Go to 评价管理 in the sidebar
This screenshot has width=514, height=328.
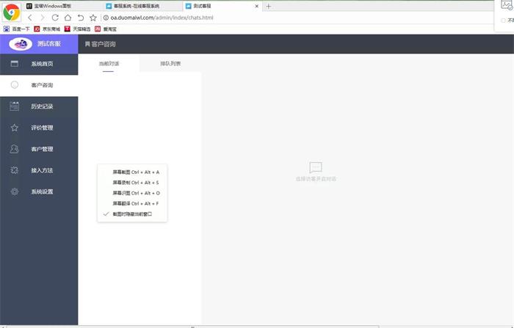point(39,128)
